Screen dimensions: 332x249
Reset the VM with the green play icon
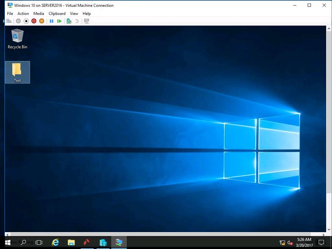coord(59,21)
